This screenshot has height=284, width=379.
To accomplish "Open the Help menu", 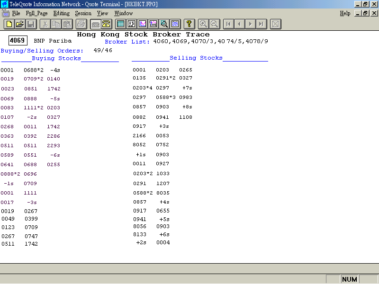I will pyautogui.click(x=345, y=13).
